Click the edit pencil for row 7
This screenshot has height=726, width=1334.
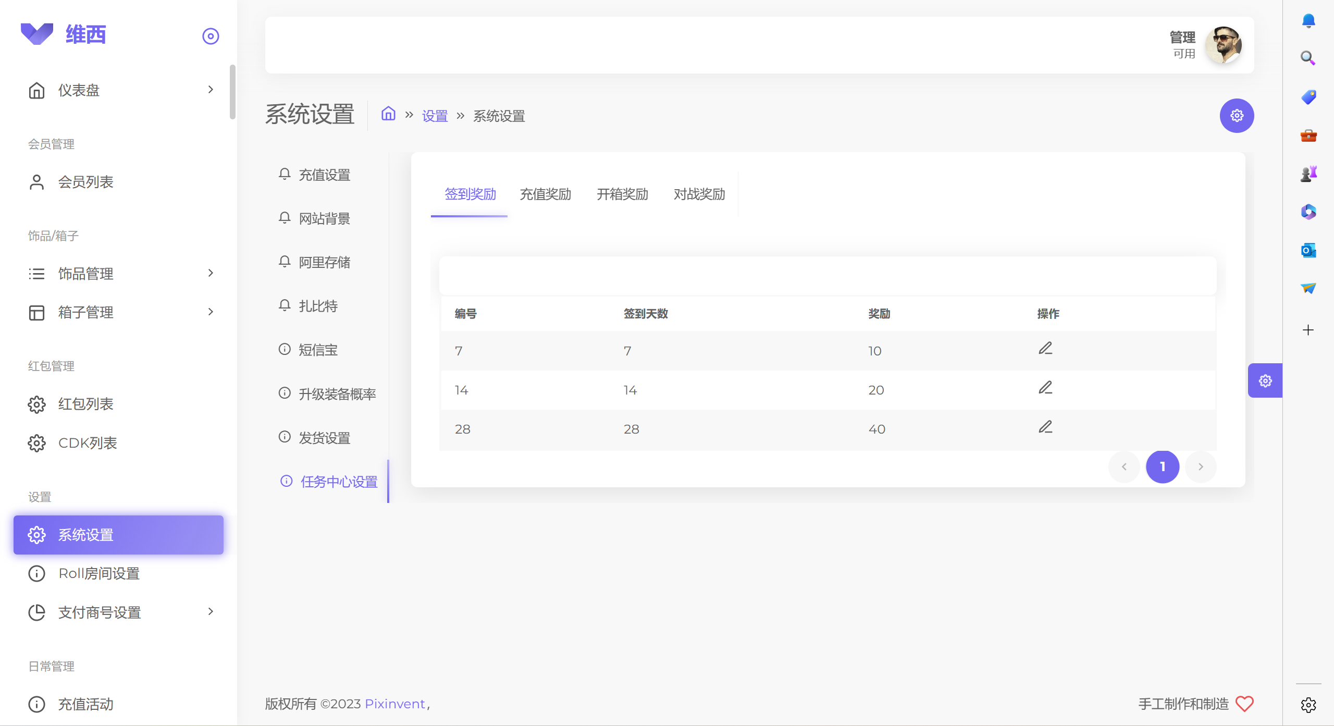point(1045,348)
